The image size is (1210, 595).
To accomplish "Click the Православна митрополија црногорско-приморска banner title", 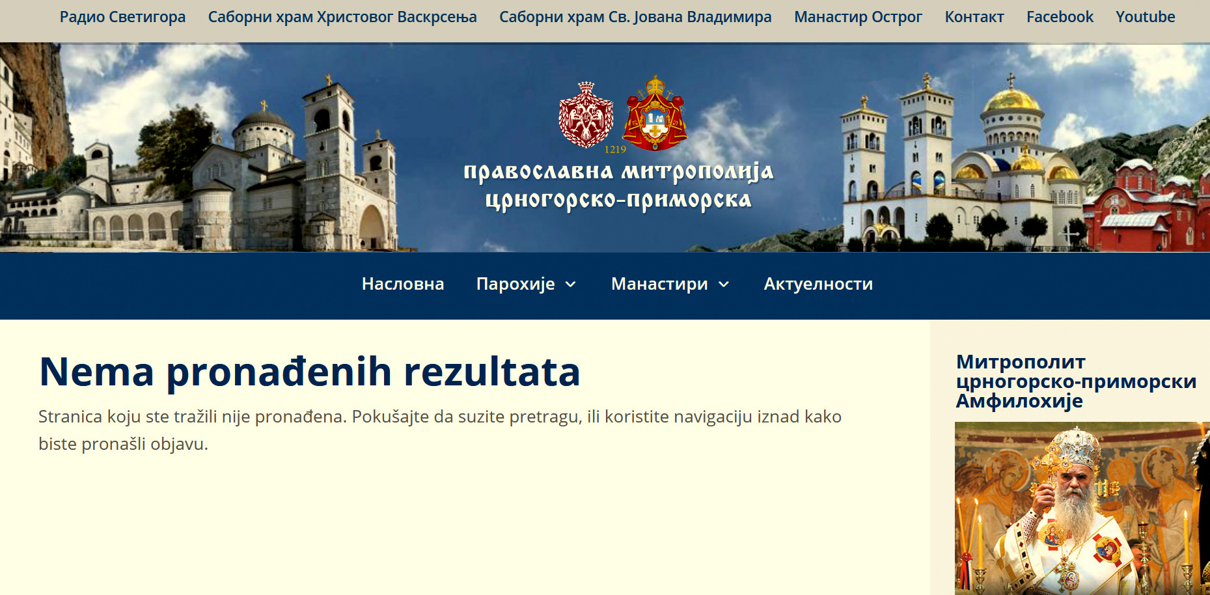I will click(618, 186).
